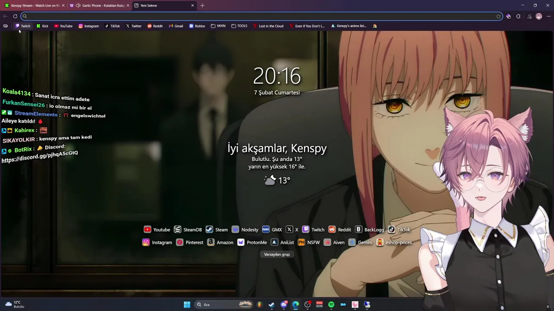The height and width of the screenshot is (311, 554).
Task: Open the TikTok shortcut tile
Action: coord(399,230)
